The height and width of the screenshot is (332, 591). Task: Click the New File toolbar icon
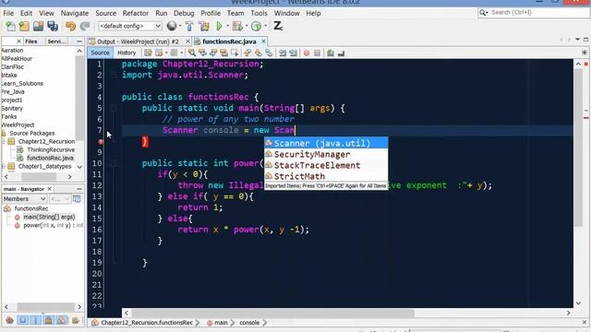(10, 26)
